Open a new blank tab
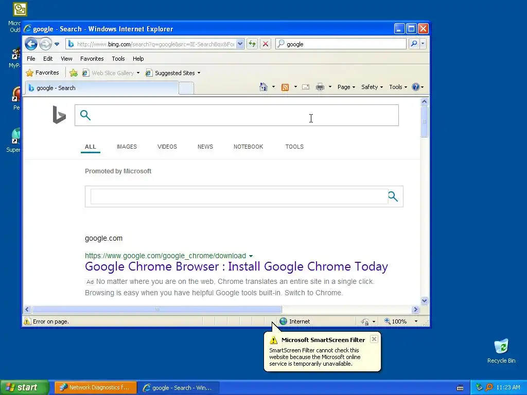Viewport: 527px width, 395px height. coord(186,88)
